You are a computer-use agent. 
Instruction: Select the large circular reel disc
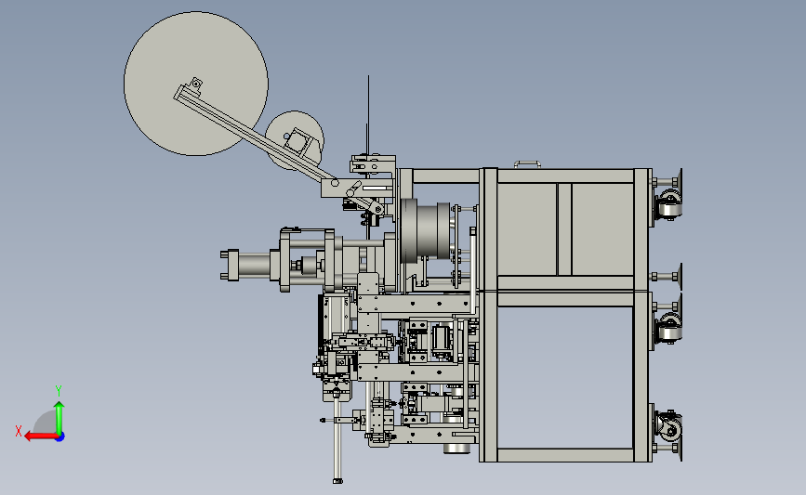pyautogui.click(x=196, y=84)
